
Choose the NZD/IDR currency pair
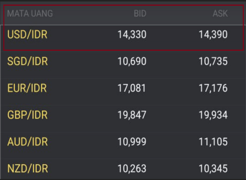[x=27, y=169]
